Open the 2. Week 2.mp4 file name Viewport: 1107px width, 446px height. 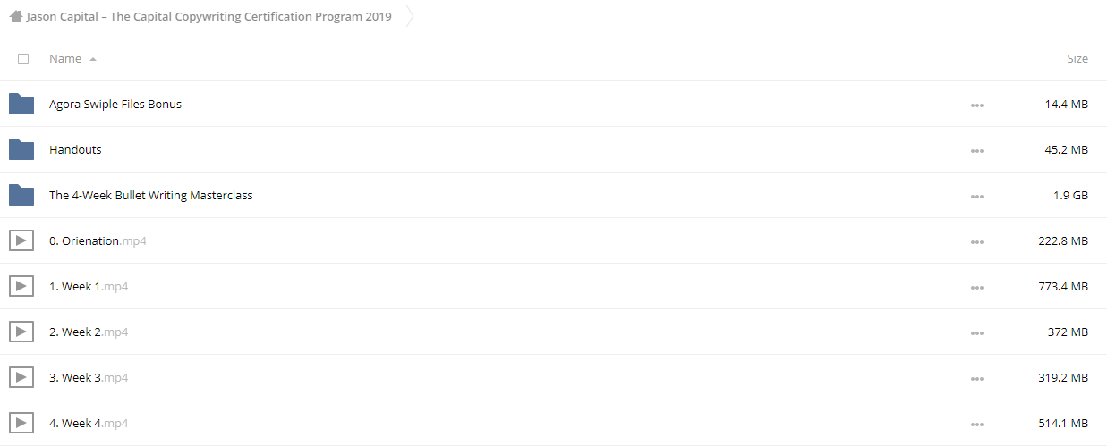[89, 332]
